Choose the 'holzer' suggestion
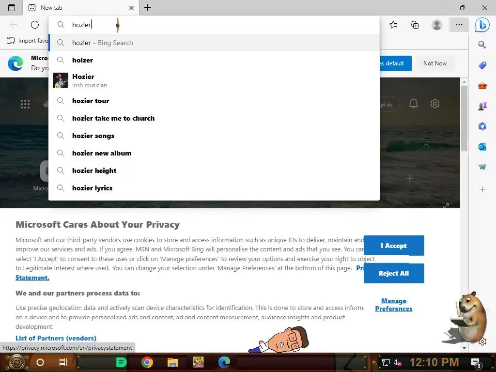Image resolution: width=496 pixels, height=372 pixels. [x=214, y=60]
